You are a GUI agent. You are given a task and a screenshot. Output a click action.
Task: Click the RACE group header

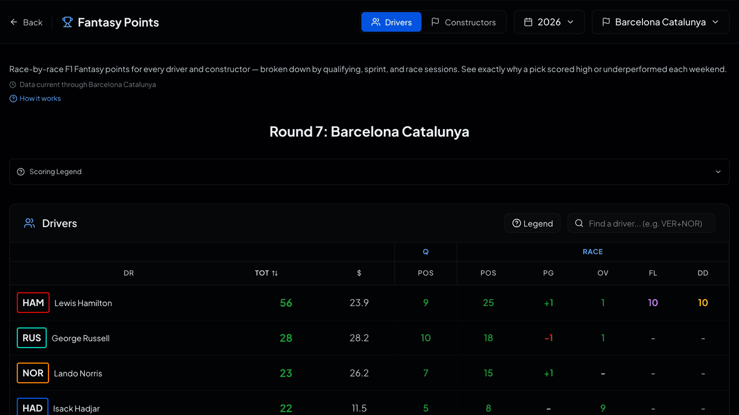(592, 252)
